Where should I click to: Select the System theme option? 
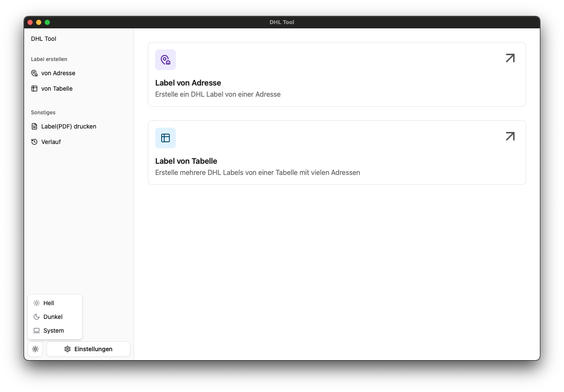tap(55, 331)
